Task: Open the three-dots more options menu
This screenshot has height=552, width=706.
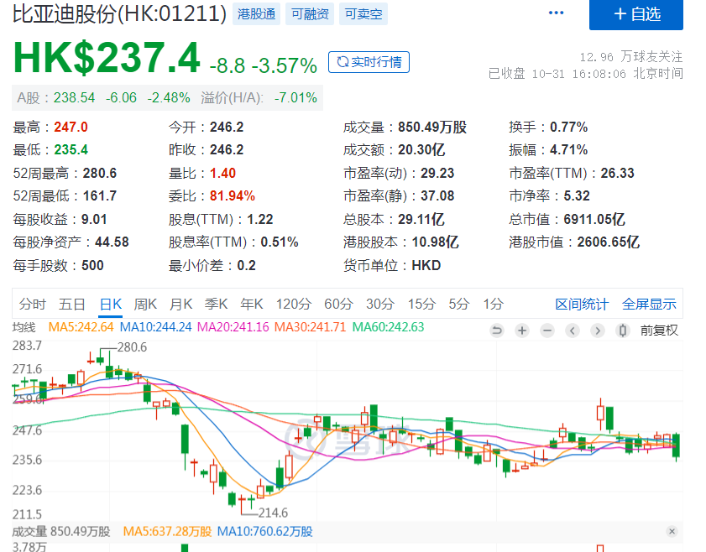Action: pyautogui.click(x=556, y=13)
